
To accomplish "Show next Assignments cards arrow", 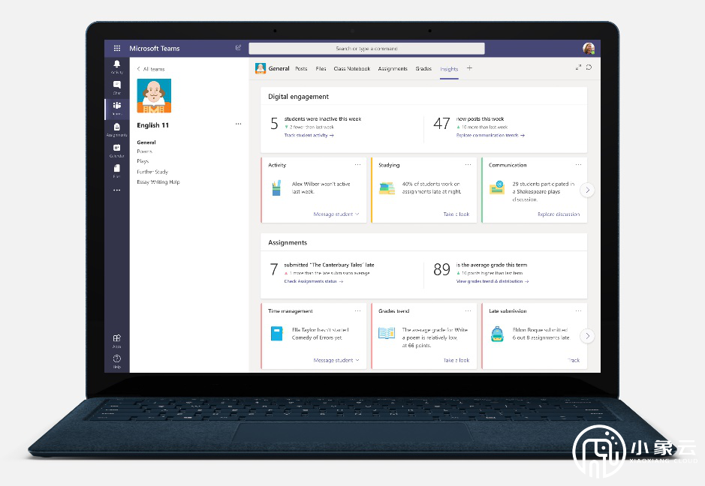I will [x=587, y=336].
